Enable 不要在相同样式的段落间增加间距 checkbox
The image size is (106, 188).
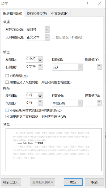[7, 110]
